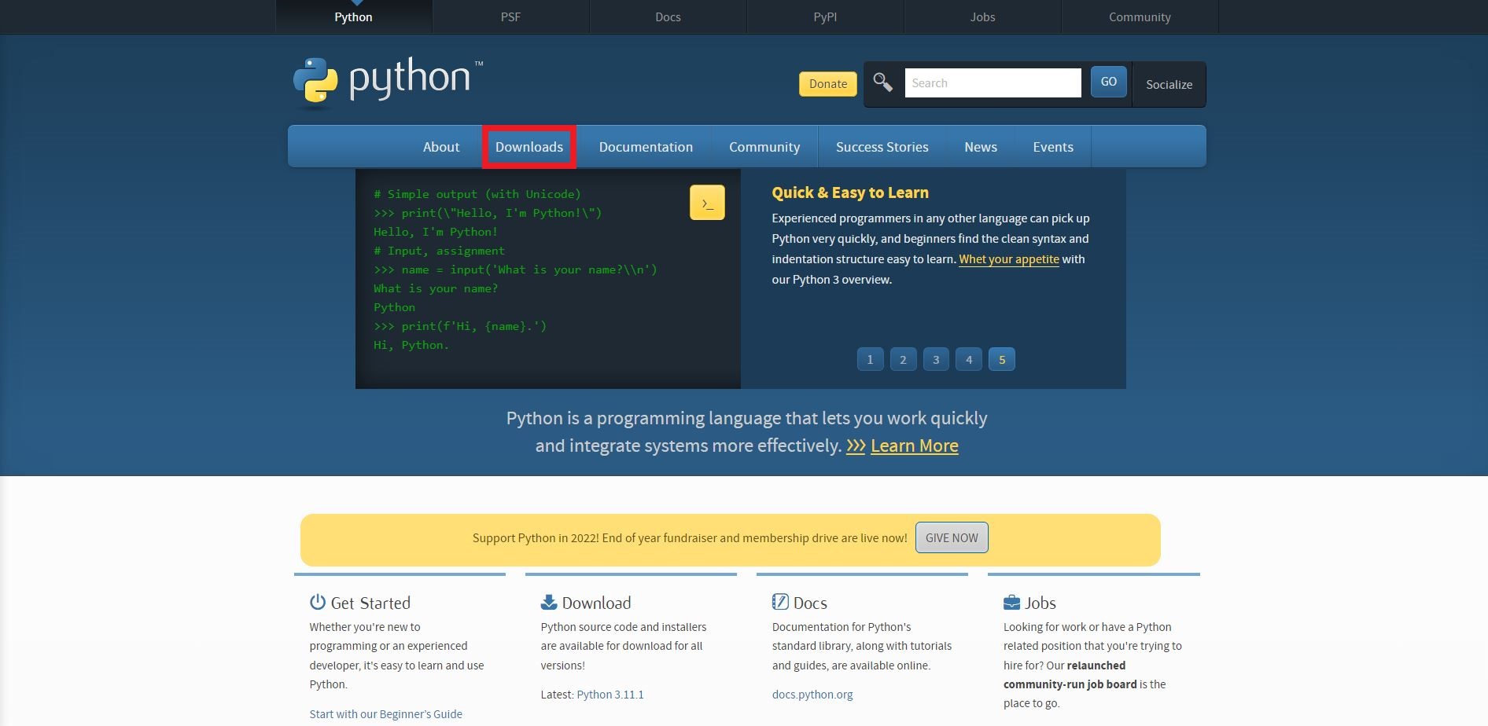Click the GO search button
Screen dimensions: 1488x726
point(1109,82)
